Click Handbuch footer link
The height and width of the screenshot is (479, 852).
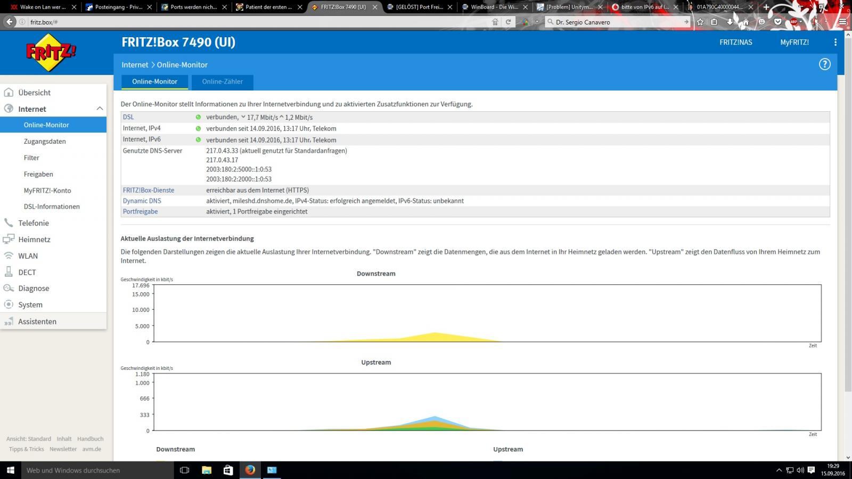tap(91, 439)
